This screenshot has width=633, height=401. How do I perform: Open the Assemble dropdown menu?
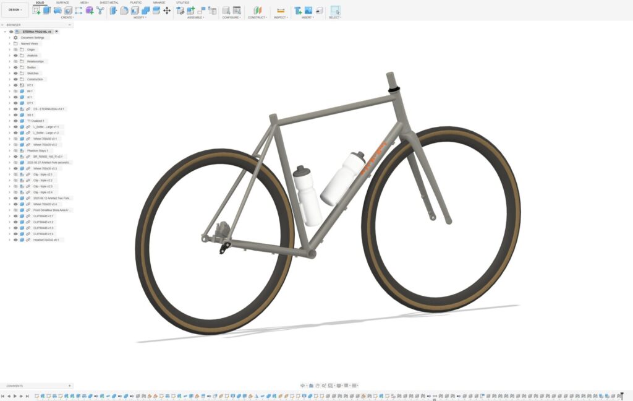click(x=196, y=17)
